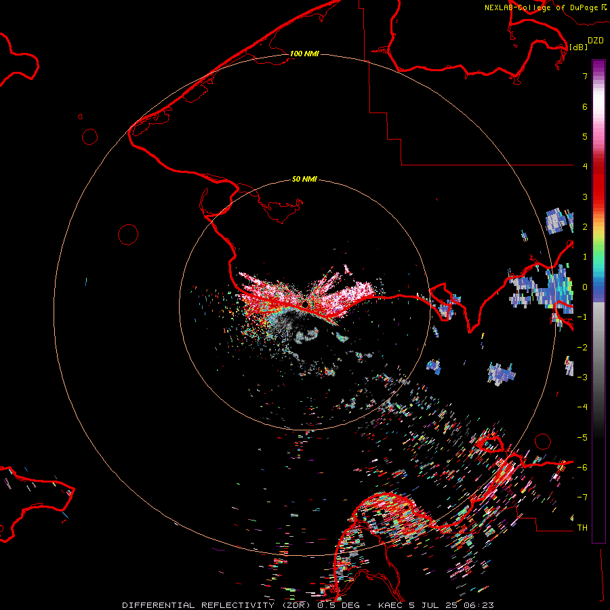The height and width of the screenshot is (610, 610).
Task: Click the DZD product label
Action: point(596,41)
